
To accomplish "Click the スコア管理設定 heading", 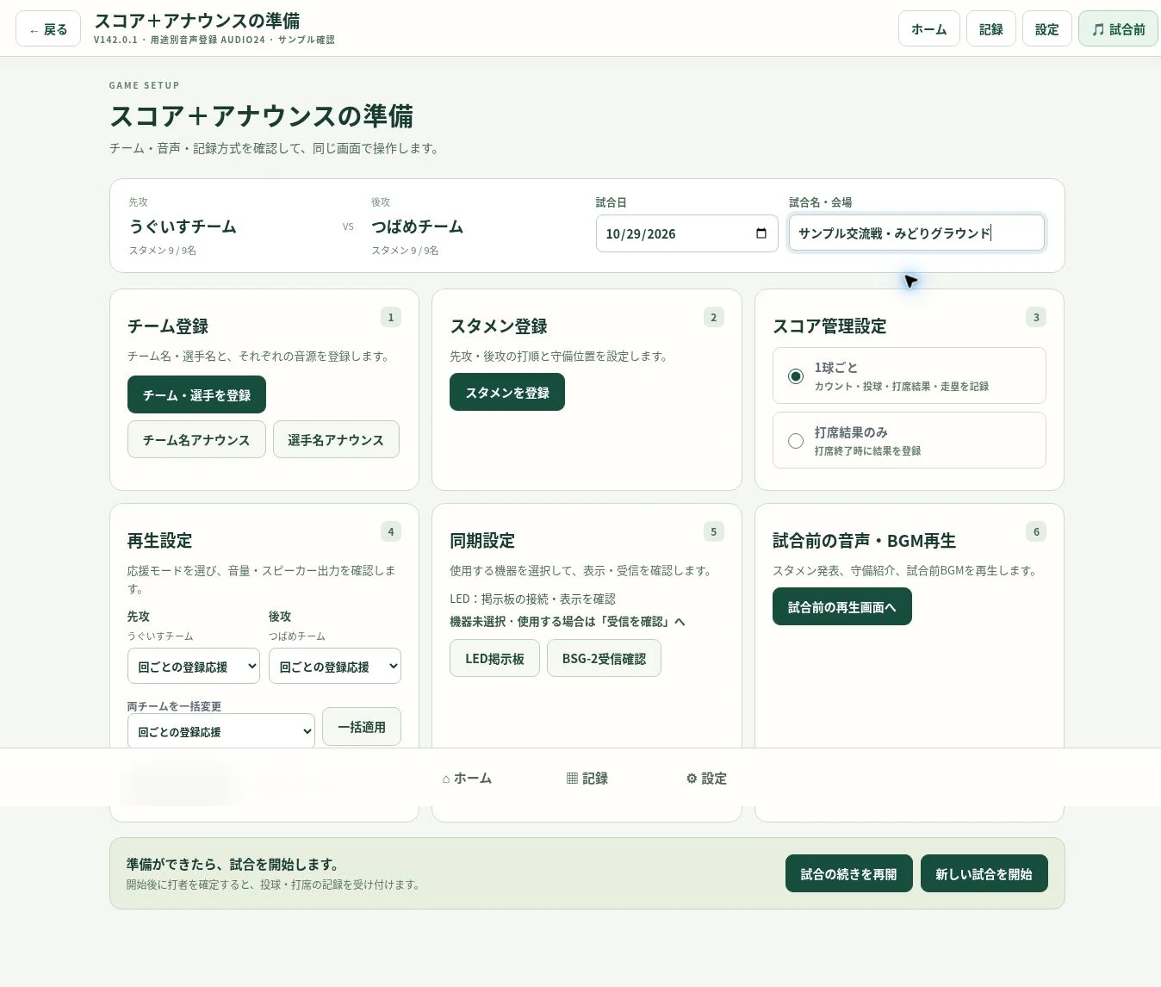I will coord(829,326).
